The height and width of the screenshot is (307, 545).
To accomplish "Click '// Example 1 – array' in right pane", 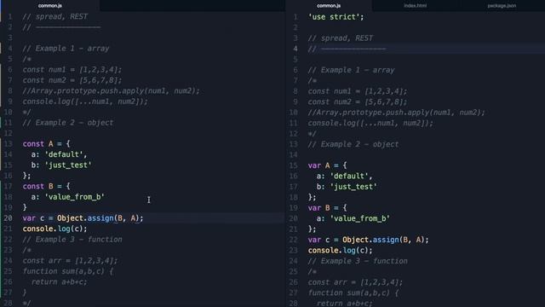I will point(351,70).
